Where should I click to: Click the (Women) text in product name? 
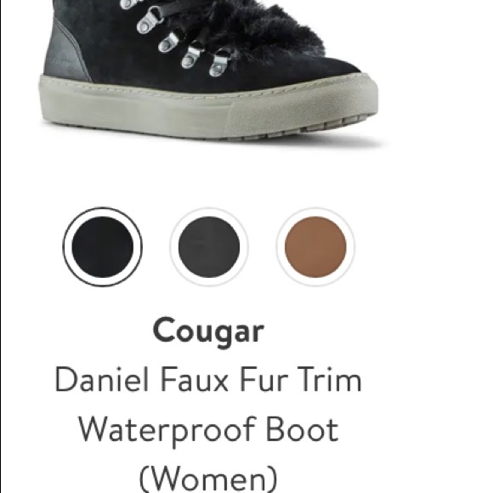pyautogui.click(x=208, y=479)
